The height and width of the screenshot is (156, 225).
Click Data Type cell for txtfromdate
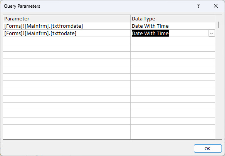(x=173, y=26)
